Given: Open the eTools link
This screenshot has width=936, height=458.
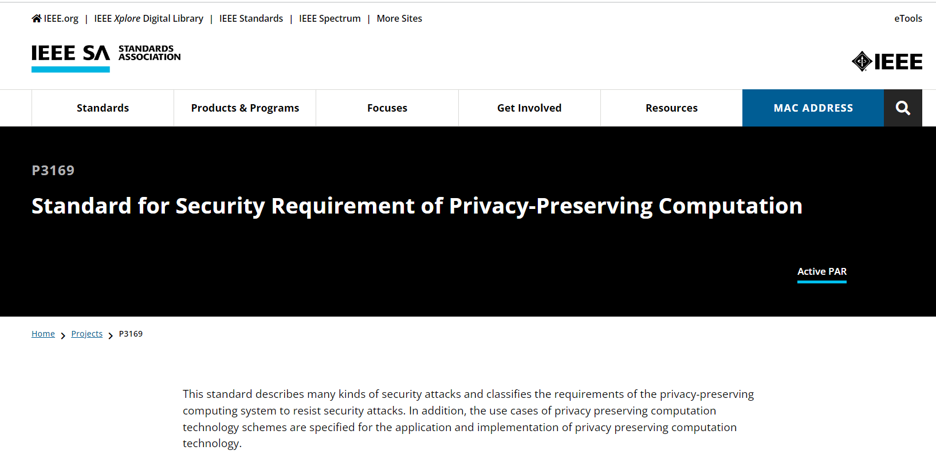Looking at the screenshot, I should pyautogui.click(x=908, y=18).
